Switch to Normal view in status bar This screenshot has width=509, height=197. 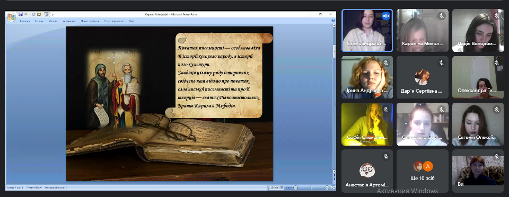tap(271, 187)
